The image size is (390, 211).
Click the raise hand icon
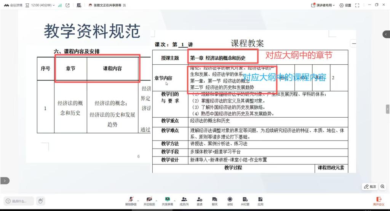pyautogui.click(x=41, y=201)
